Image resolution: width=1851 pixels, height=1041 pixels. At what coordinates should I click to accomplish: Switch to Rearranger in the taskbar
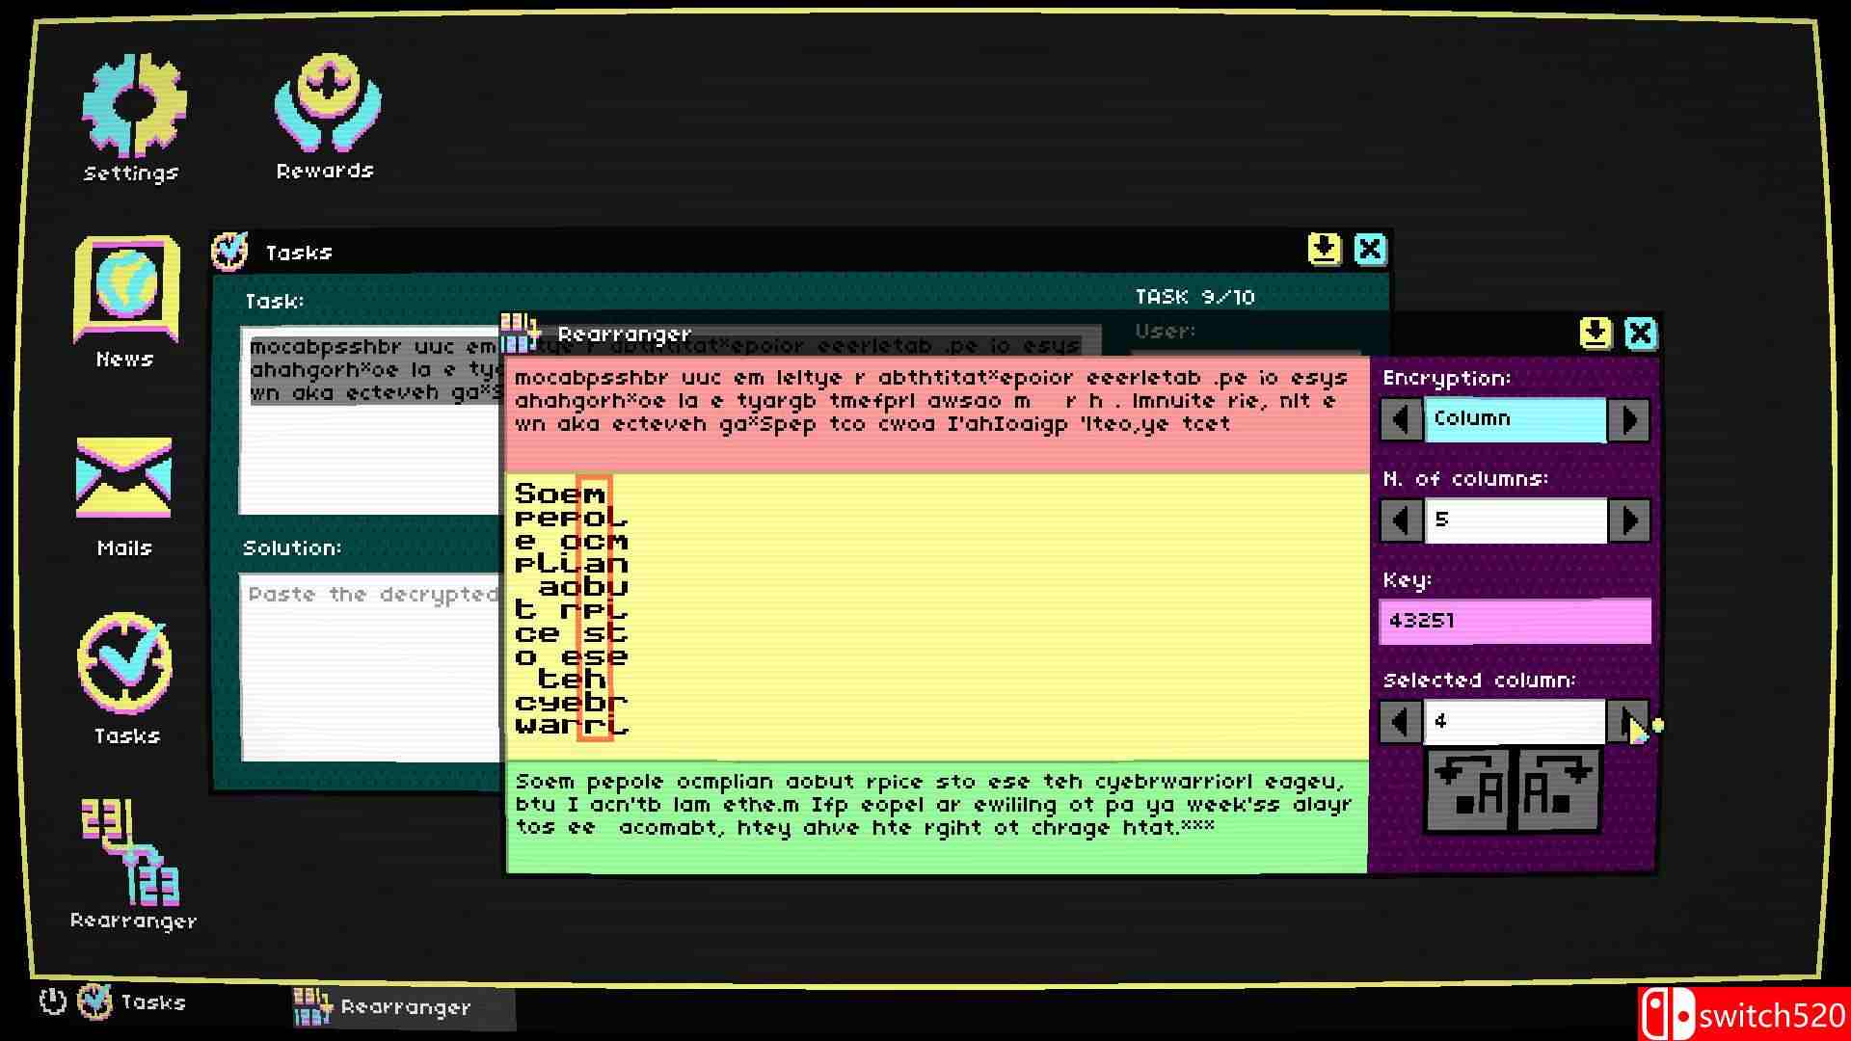405,1008
